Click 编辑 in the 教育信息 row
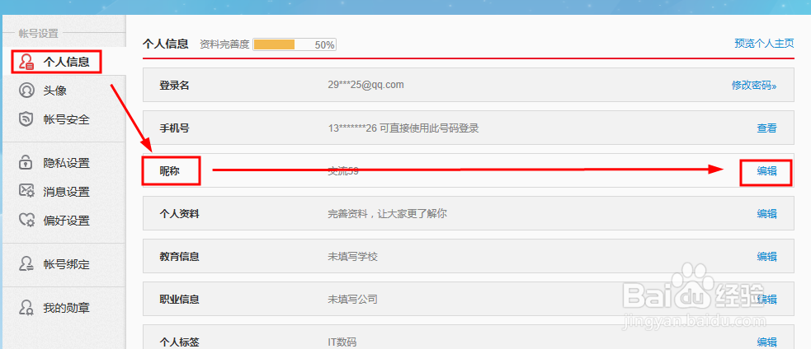The width and height of the screenshot is (811, 349). tap(767, 256)
